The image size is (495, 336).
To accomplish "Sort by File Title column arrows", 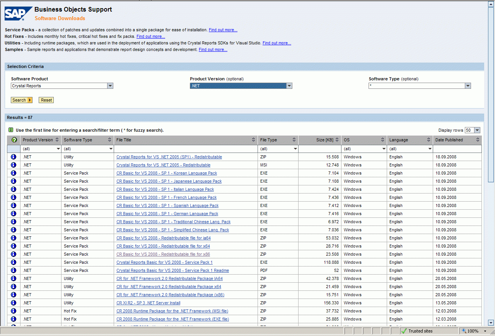I will (254, 140).
